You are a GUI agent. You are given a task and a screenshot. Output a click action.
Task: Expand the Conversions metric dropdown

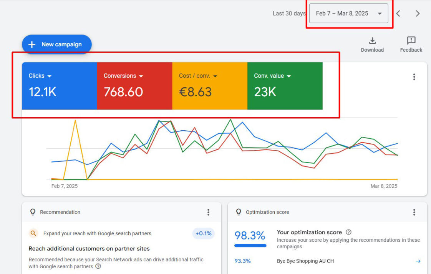tap(141, 76)
